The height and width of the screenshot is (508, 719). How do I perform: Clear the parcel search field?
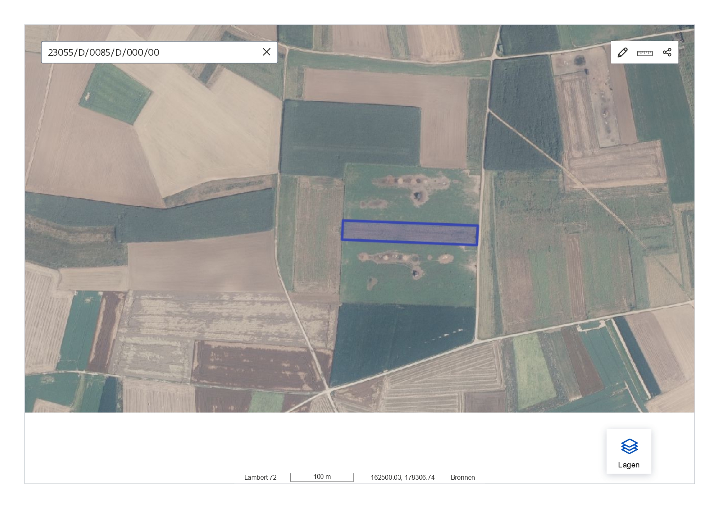tap(266, 52)
